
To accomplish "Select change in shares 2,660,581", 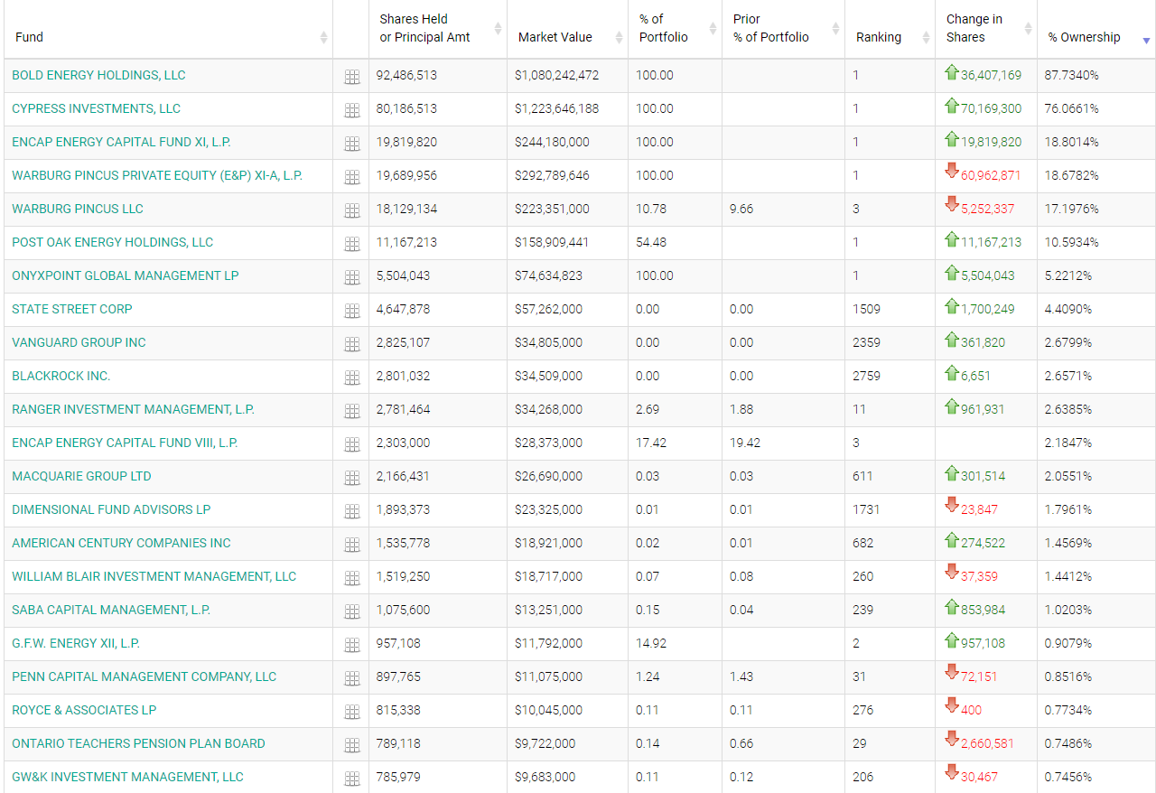I will pyautogui.click(x=987, y=743).
